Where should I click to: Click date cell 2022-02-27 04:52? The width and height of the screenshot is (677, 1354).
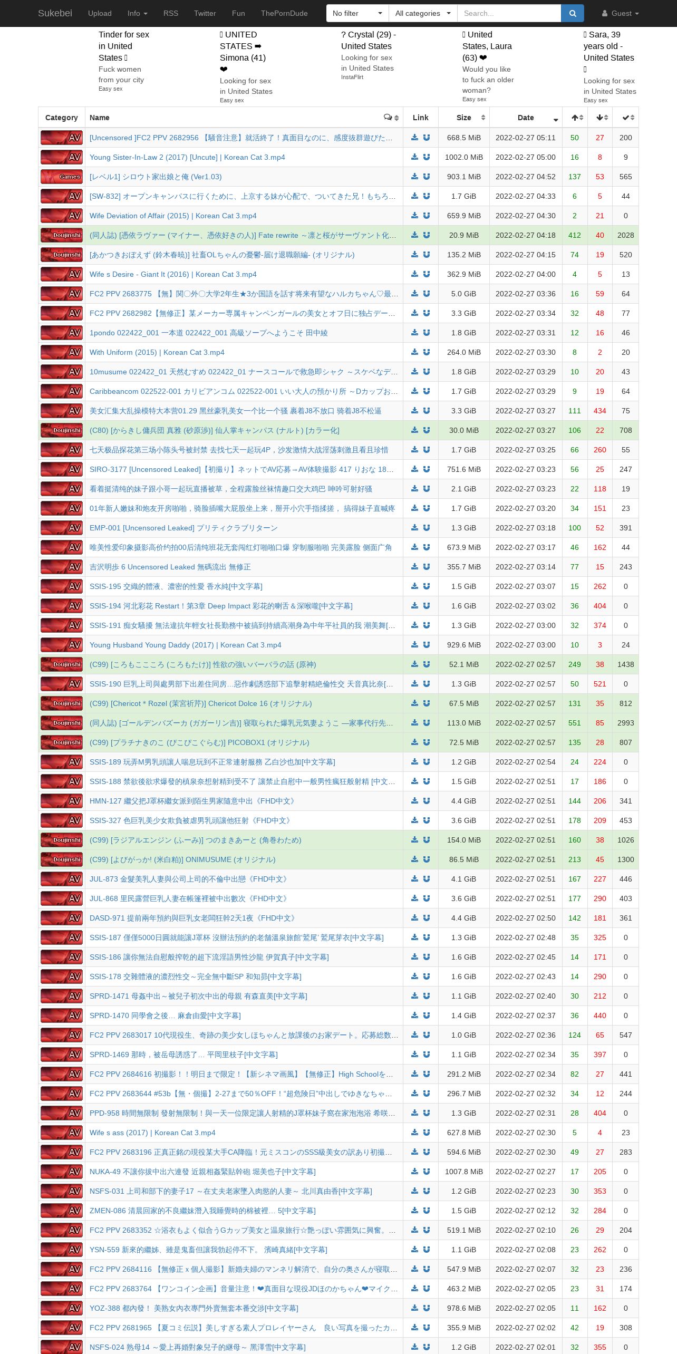point(526,177)
